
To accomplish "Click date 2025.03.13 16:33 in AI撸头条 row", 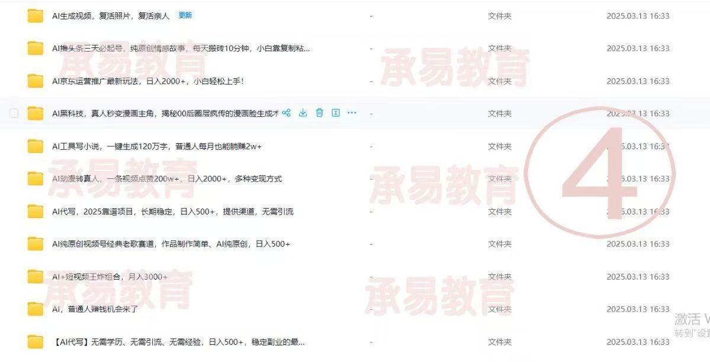I will coord(638,49).
